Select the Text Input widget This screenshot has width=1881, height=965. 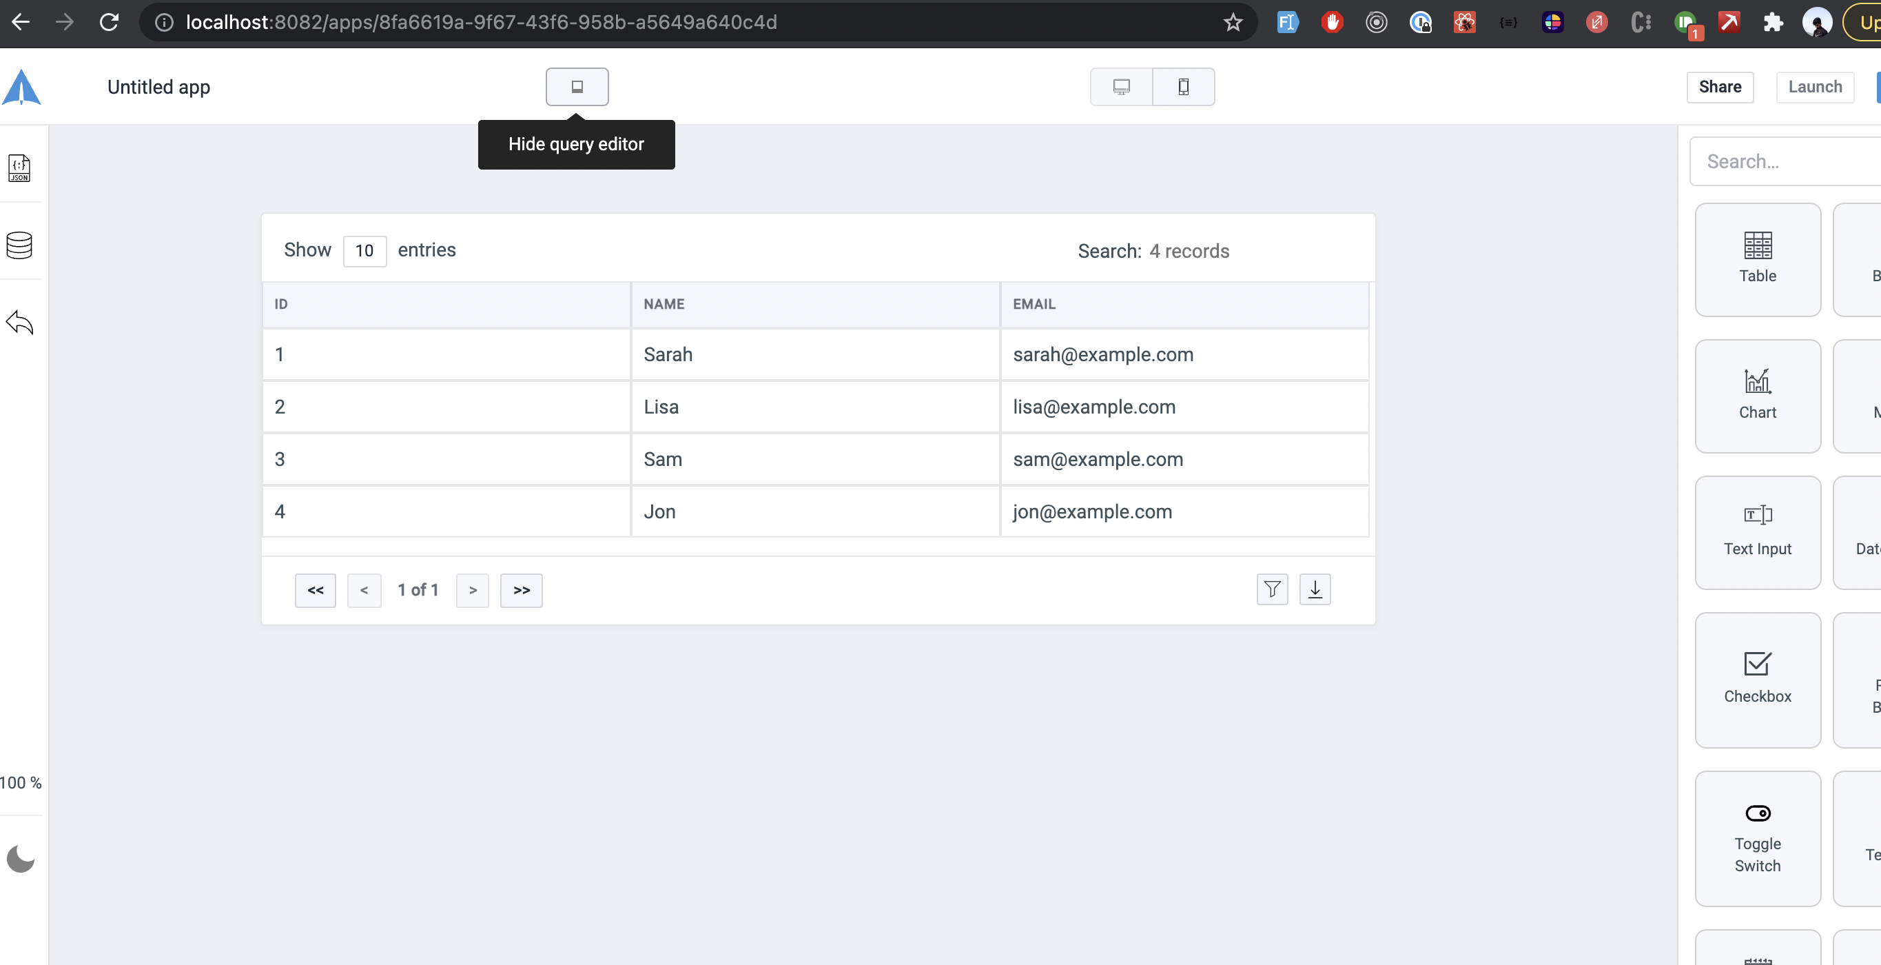(x=1758, y=531)
